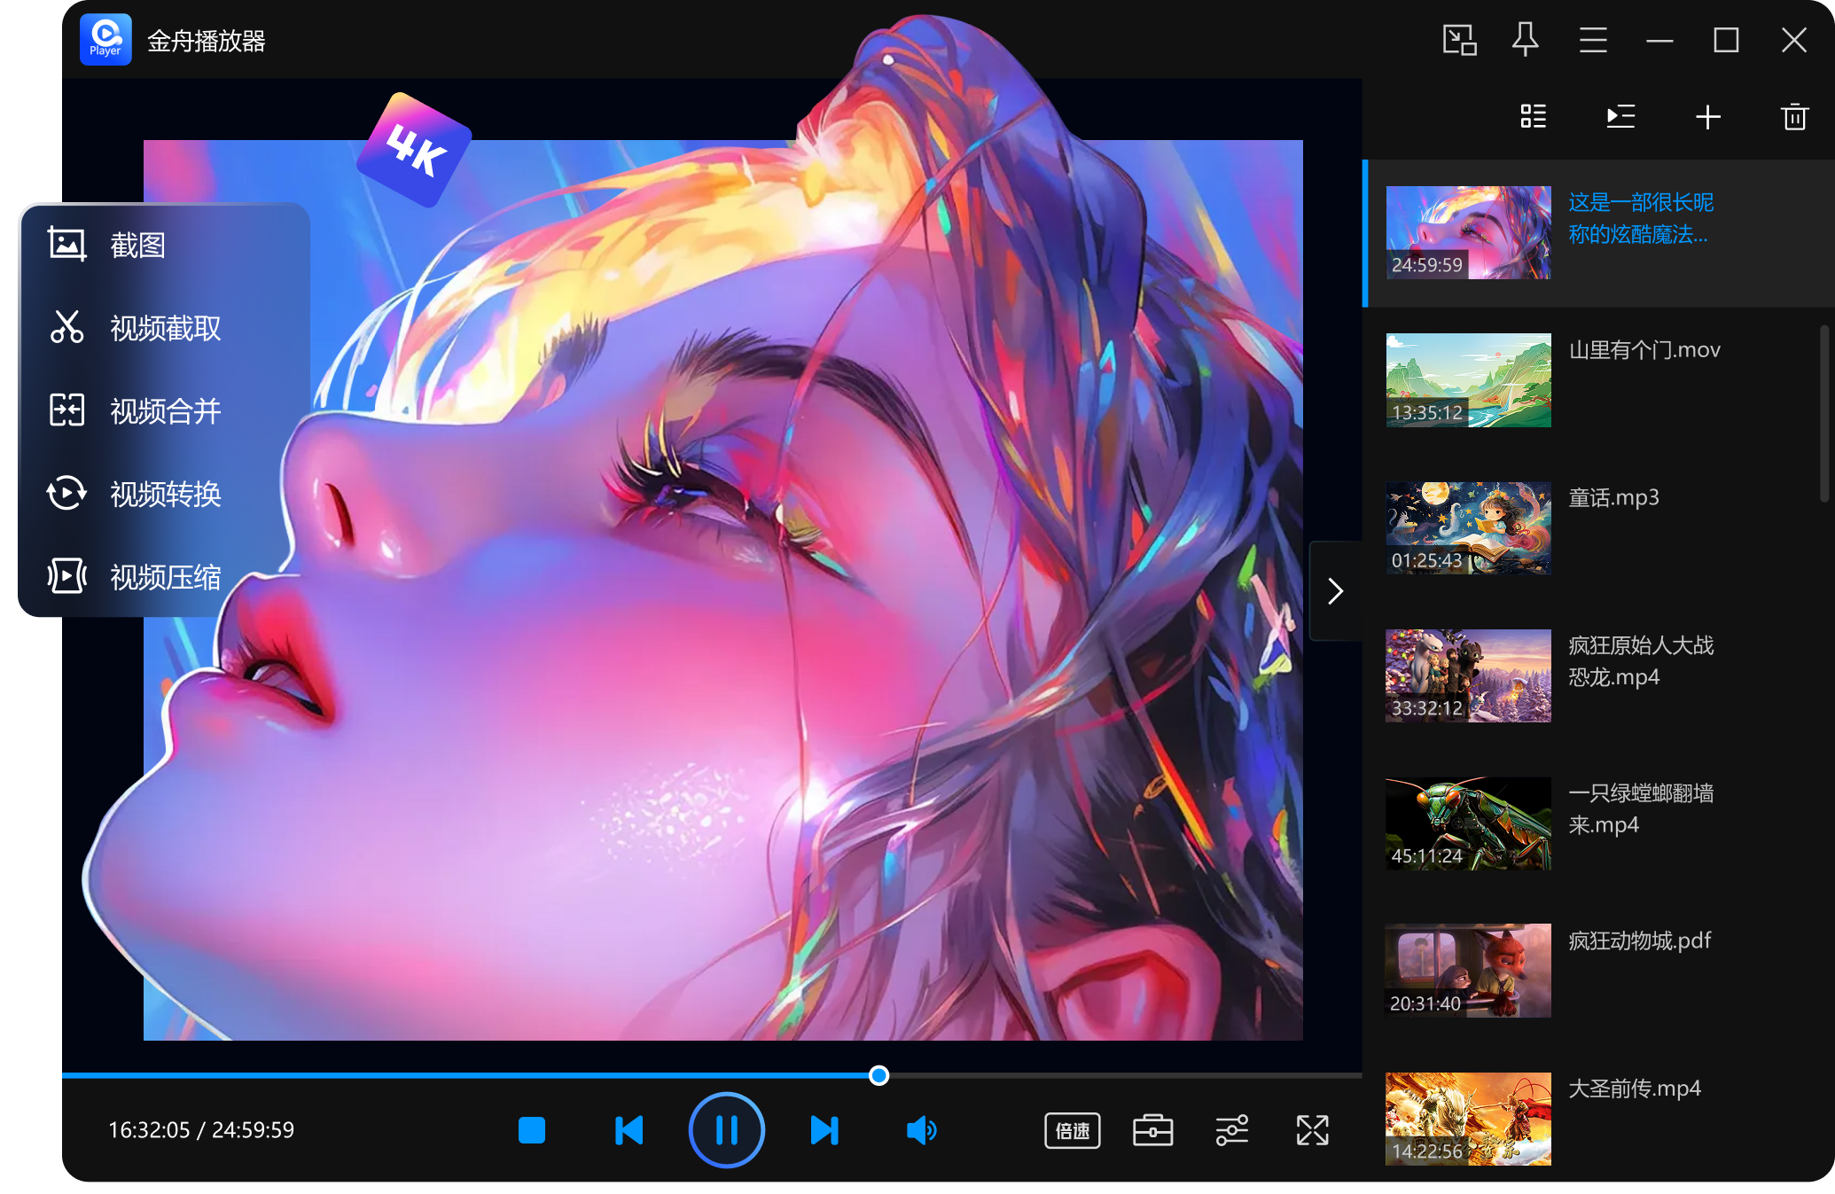Skip to the next track

coord(824,1130)
